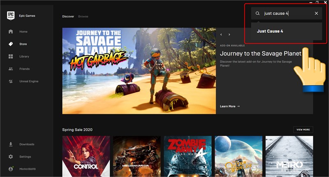Open the Control game thumbnail
Image resolution: width=329 pixels, height=177 pixels.
86,156
